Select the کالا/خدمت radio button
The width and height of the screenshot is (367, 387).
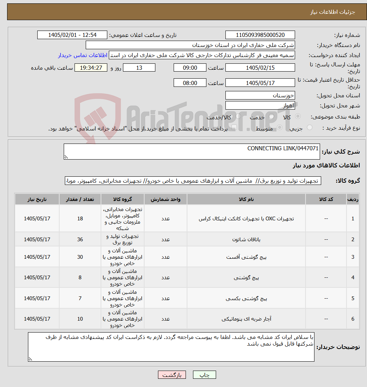(x=238, y=116)
